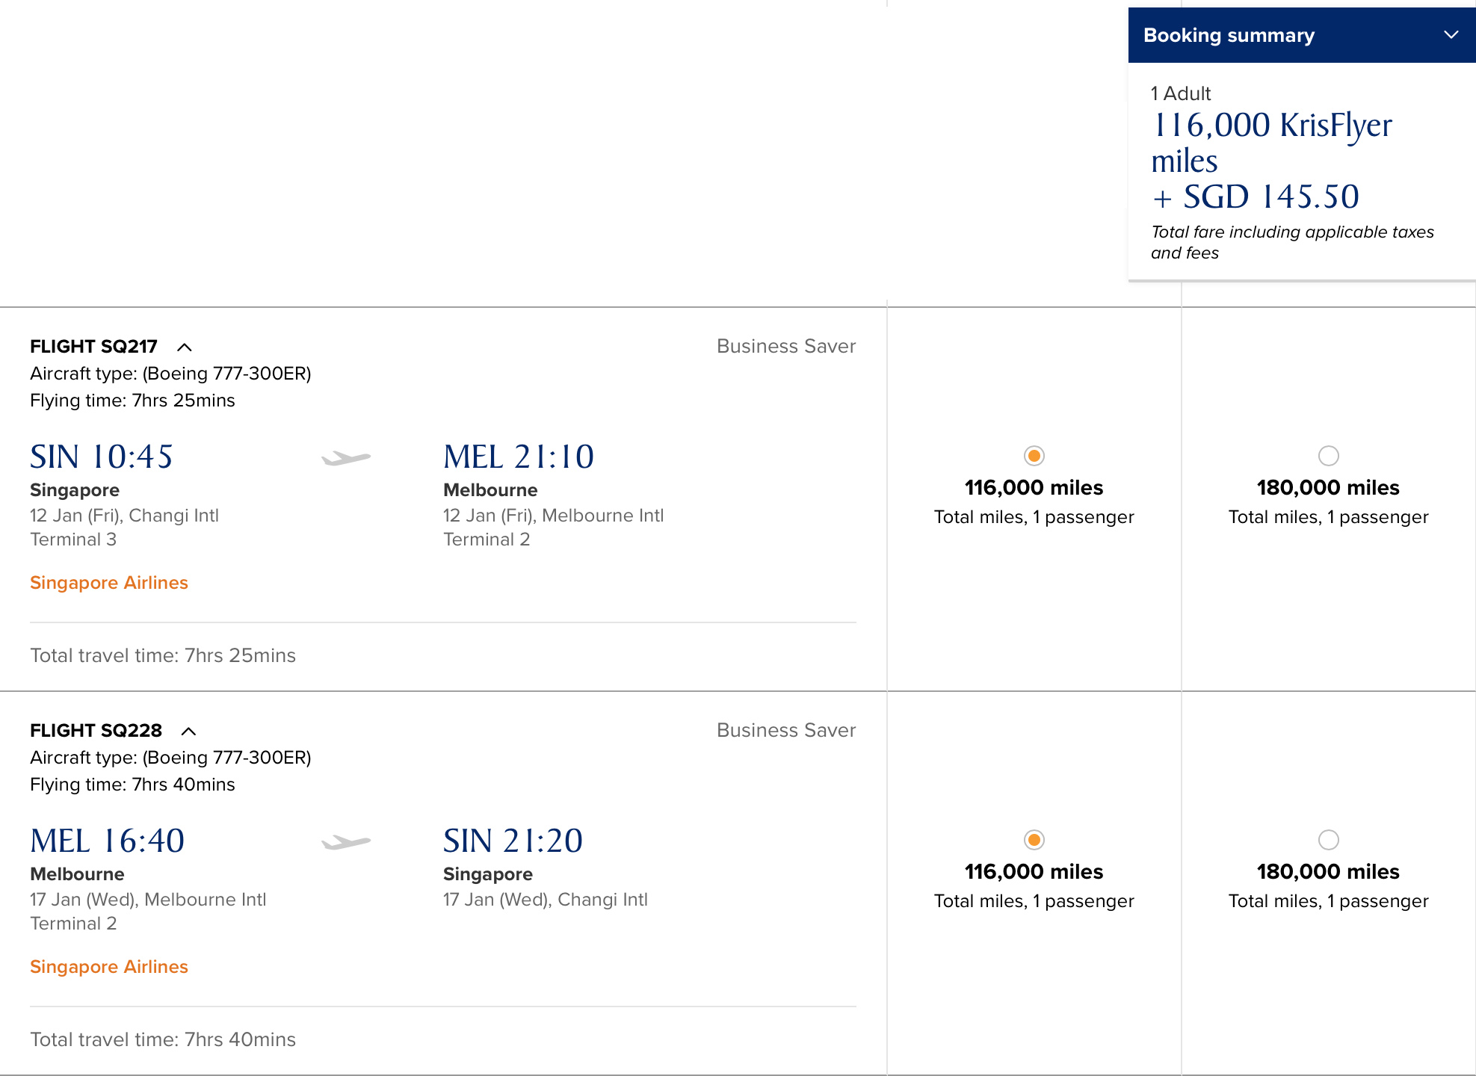Click the airplane icon on the SQ228 flight row
This screenshot has height=1076, width=1476.
tap(345, 841)
